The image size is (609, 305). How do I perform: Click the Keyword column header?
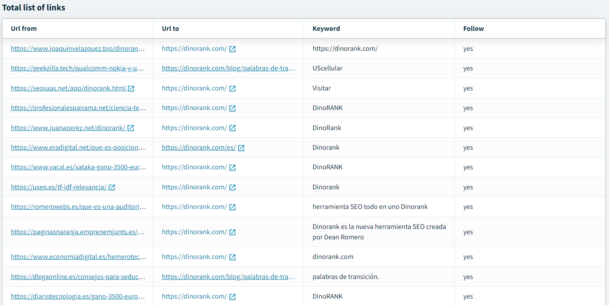pyautogui.click(x=326, y=29)
